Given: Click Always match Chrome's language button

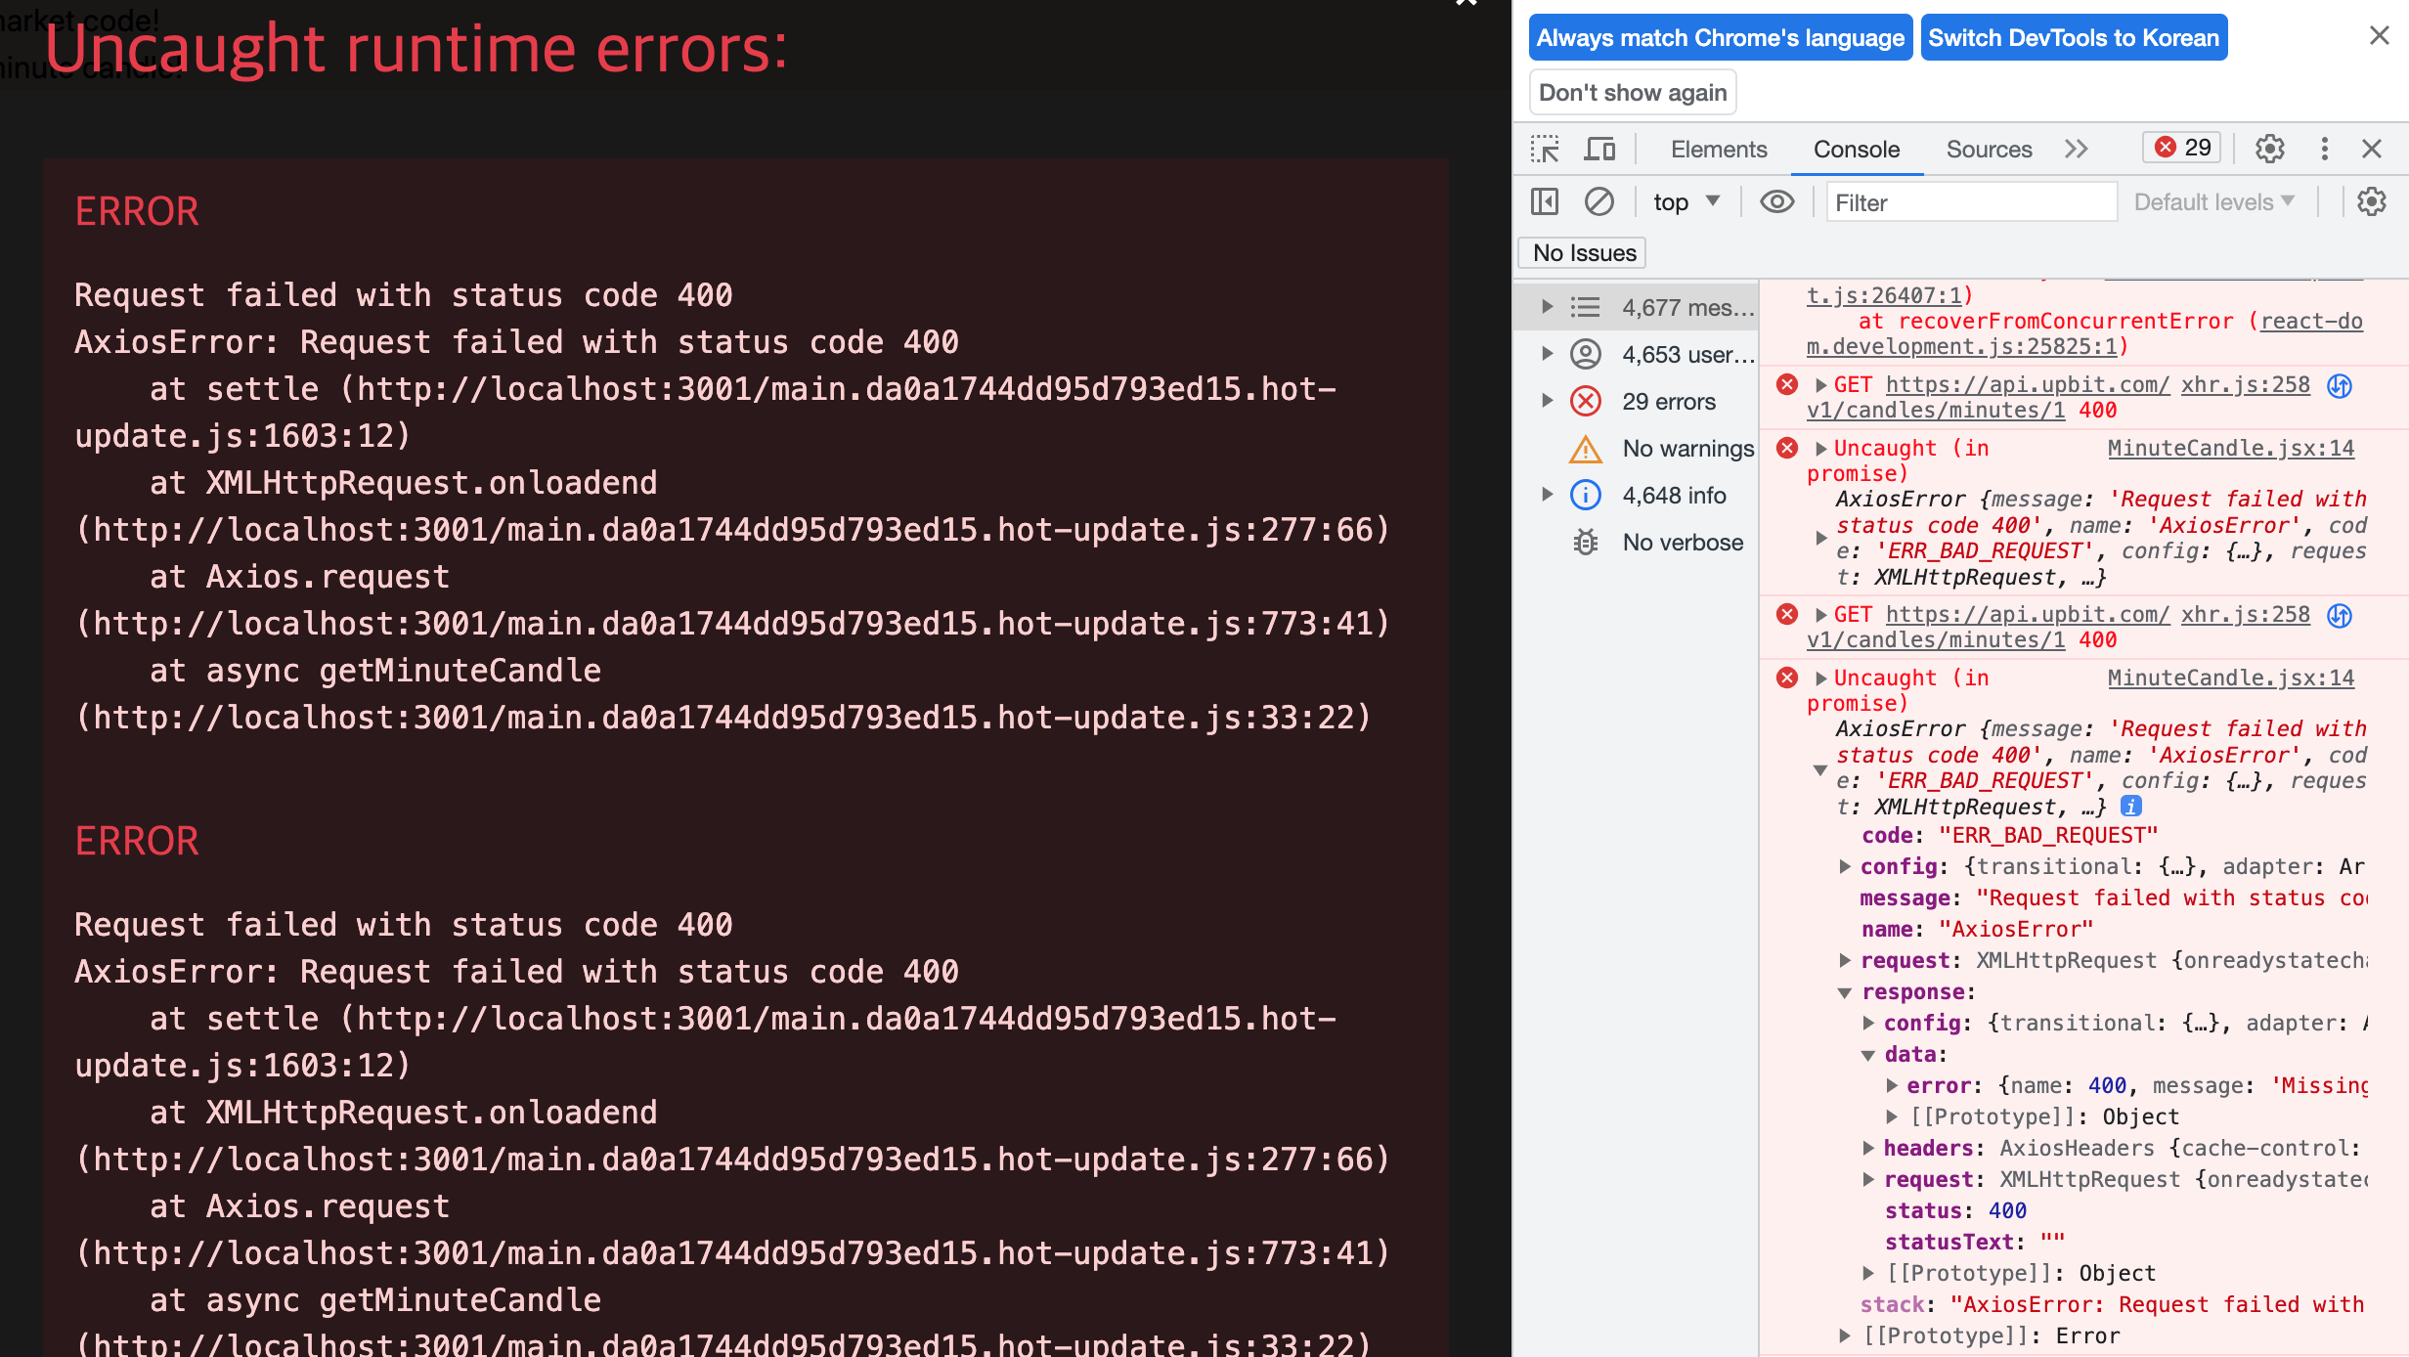Looking at the screenshot, I should tap(1718, 36).
